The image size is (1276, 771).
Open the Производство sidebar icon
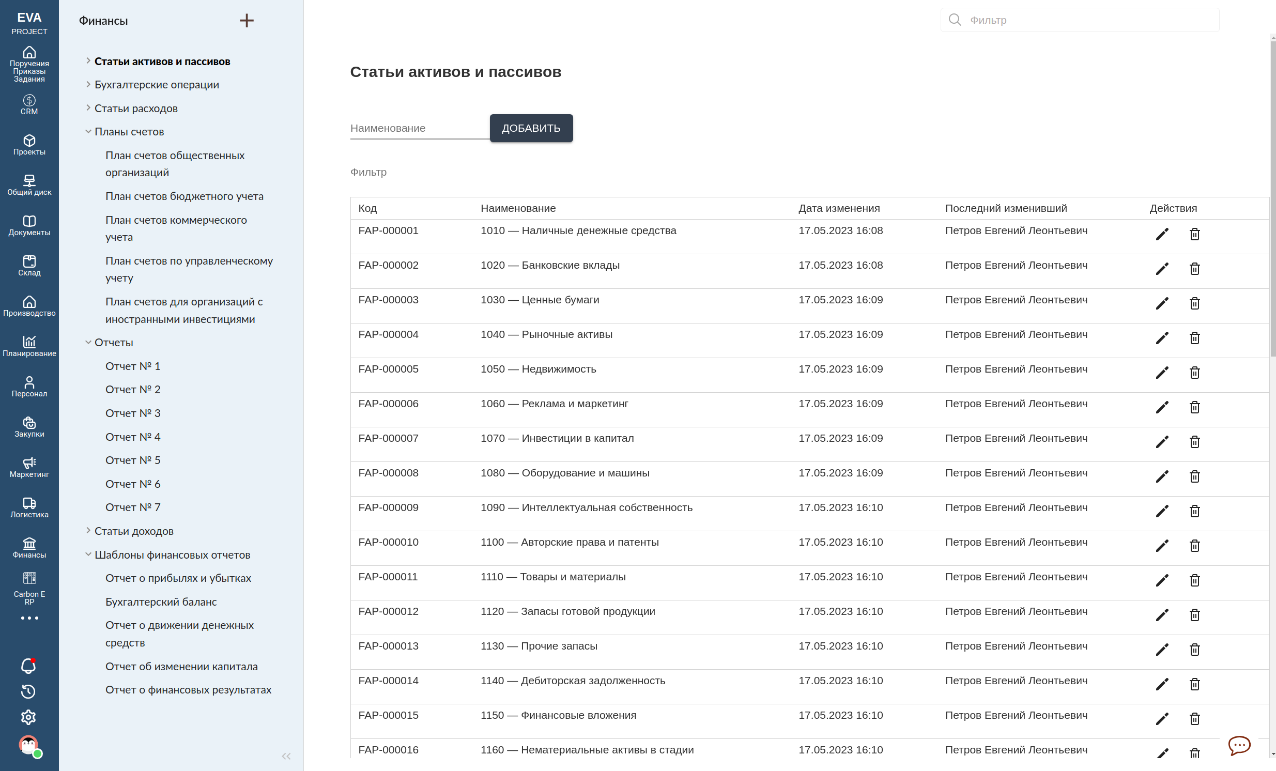(x=29, y=305)
